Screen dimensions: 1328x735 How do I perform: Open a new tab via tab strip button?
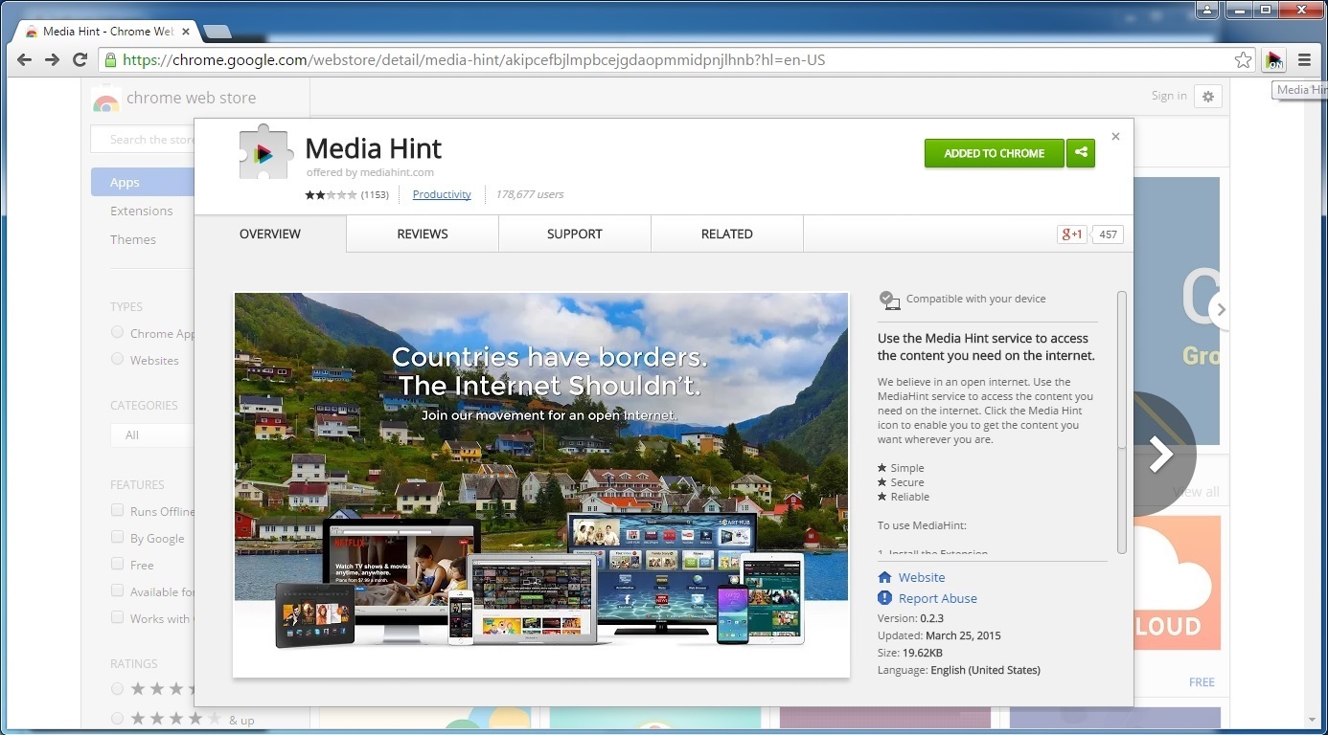(x=218, y=33)
